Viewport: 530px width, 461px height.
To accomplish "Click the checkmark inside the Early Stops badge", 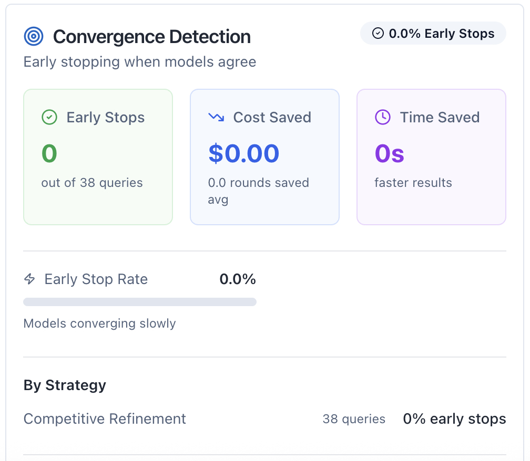I will coord(377,33).
